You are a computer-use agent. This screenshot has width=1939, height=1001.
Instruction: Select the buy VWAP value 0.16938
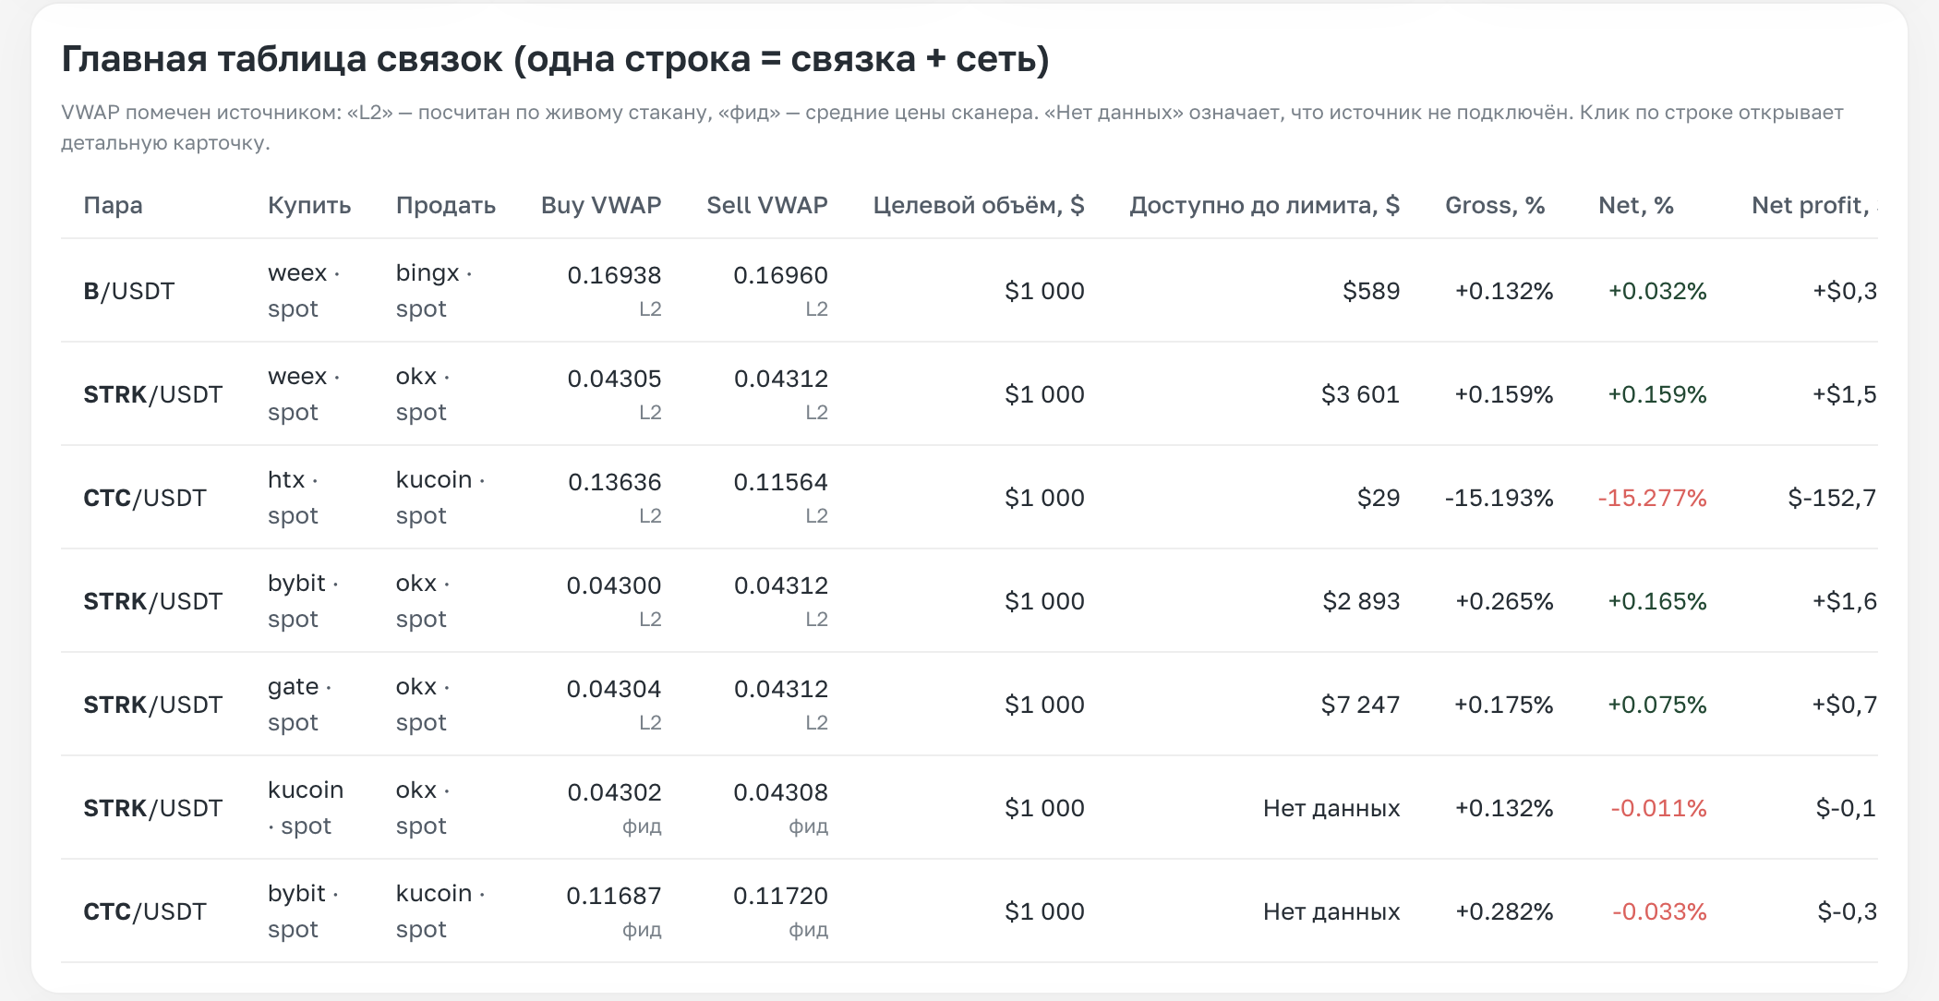614,275
